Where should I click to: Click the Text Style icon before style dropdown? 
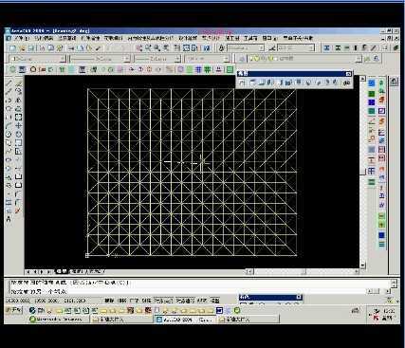click(x=221, y=48)
